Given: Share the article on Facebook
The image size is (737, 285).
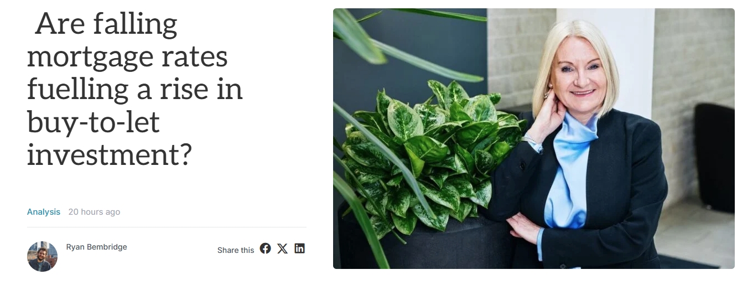Looking at the screenshot, I should (x=266, y=248).
